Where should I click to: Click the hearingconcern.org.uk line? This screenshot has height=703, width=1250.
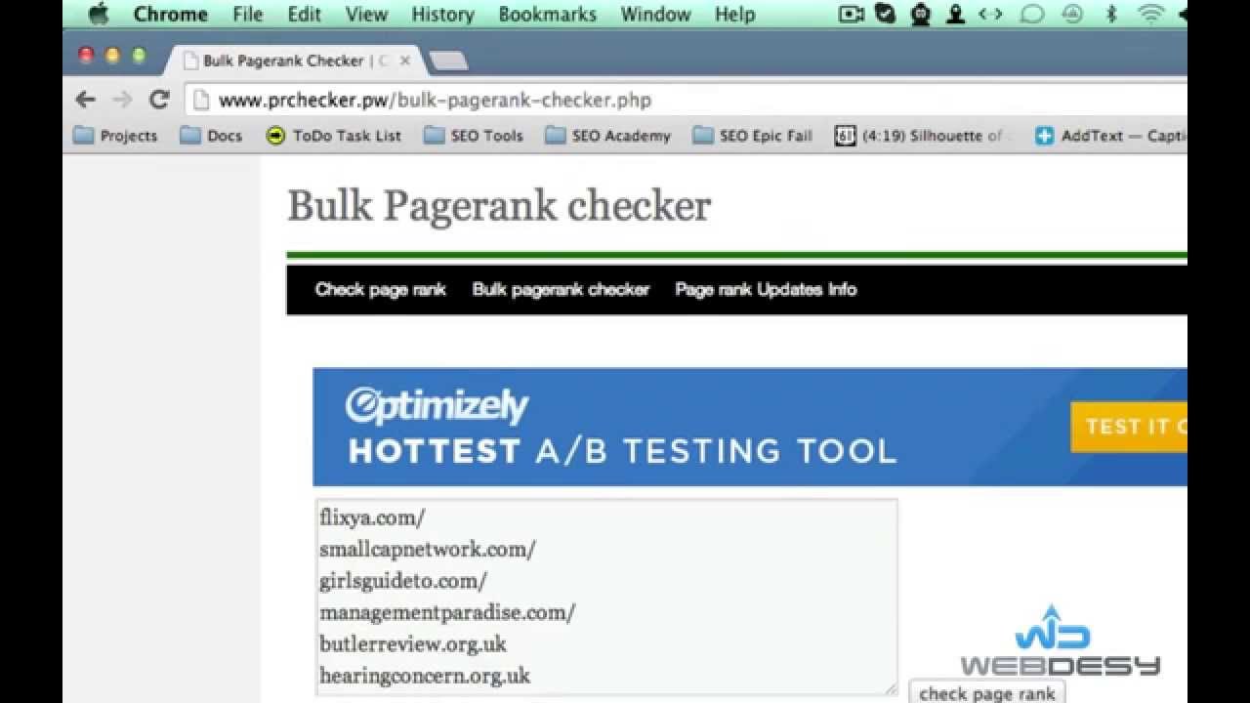tap(425, 675)
